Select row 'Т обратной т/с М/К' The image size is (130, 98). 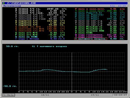tap(40, 31)
